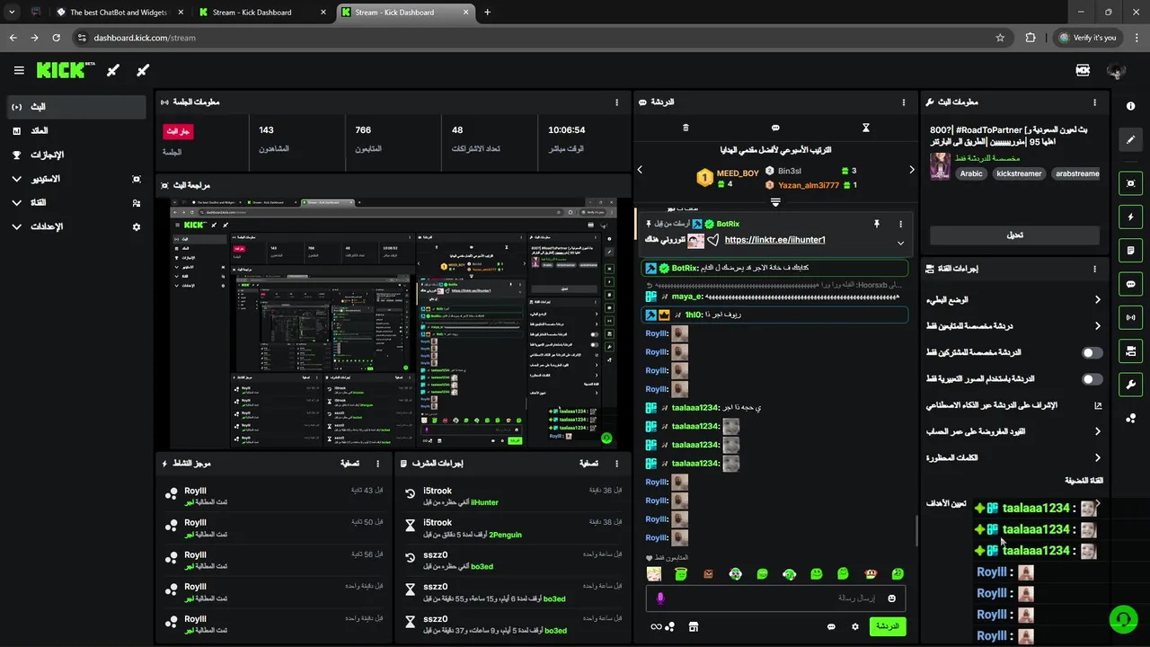1150x647 pixels.
Task: Select Stream item in left sidebar
Action: (75, 106)
